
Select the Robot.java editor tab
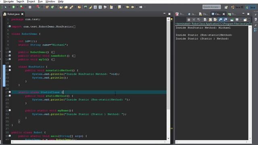pyautogui.click(x=13, y=14)
